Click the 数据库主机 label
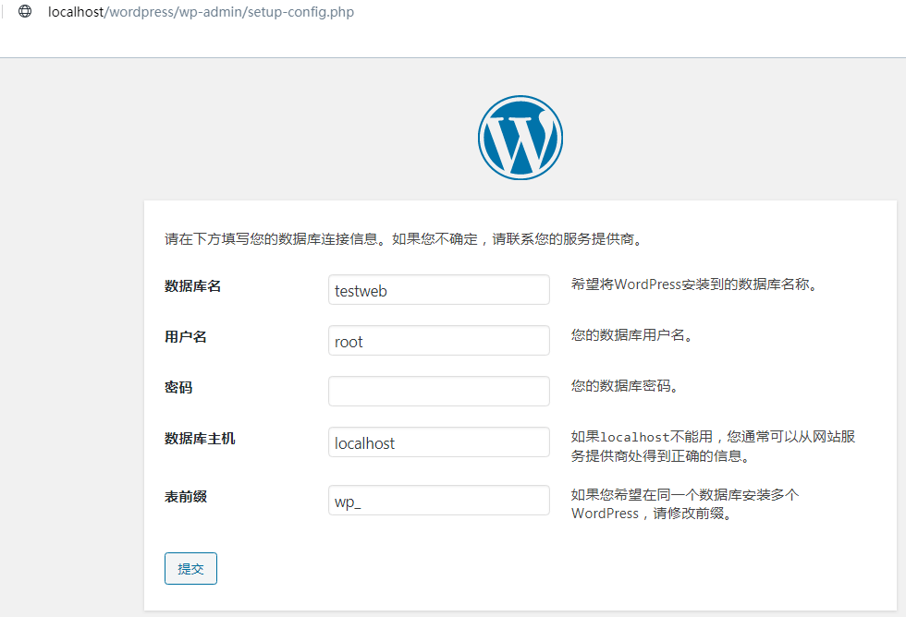This screenshot has height=617, width=906. pyautogui.click(x=200, y=439)
